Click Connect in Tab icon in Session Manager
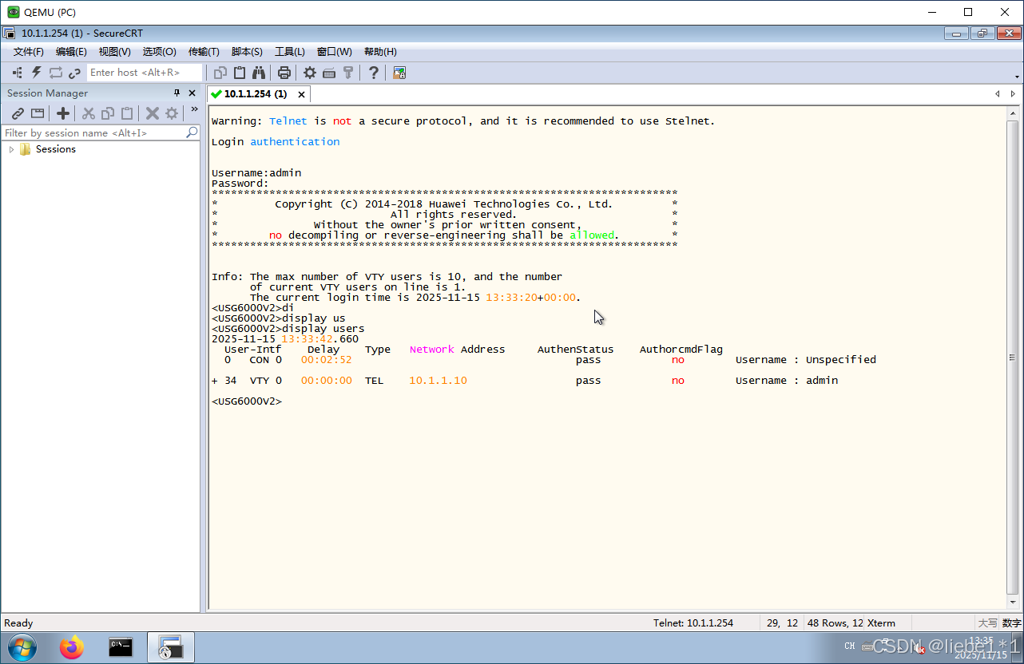 38,113
